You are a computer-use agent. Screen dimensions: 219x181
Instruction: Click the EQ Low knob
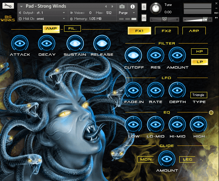tap(133, 124)
